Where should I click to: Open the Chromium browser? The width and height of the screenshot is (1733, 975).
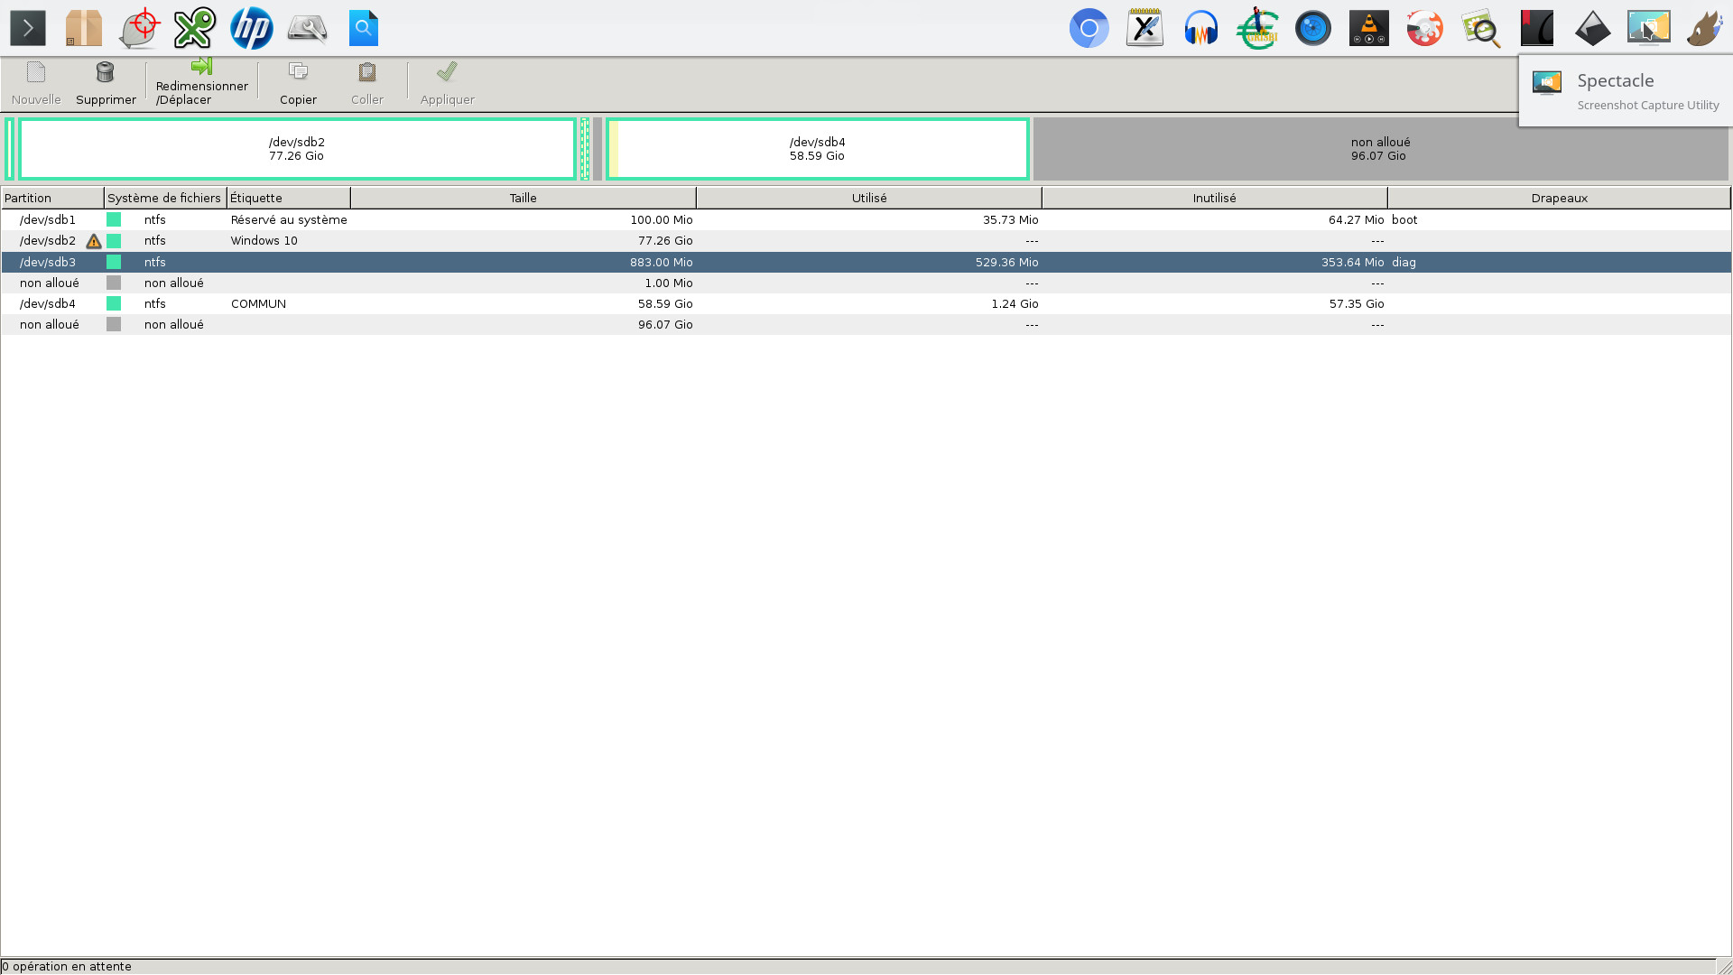[1089, 28]
